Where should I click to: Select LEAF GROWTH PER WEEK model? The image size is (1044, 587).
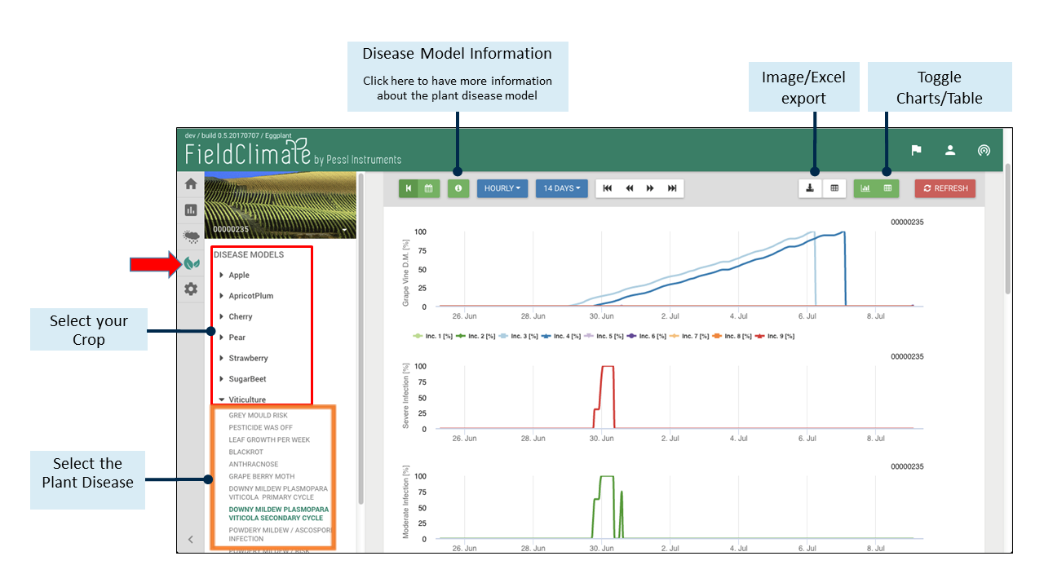(x=269, y=439)
